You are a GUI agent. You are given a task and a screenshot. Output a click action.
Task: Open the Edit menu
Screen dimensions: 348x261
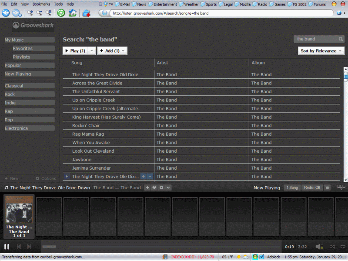[x=14, y=4]
